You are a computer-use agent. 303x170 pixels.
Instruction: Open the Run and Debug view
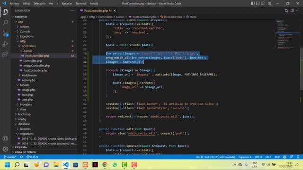click(x=5, y=44)
